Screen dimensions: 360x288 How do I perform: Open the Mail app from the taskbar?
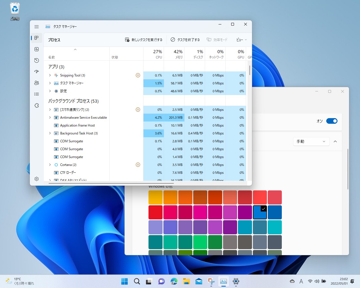(x=199, y=281)
